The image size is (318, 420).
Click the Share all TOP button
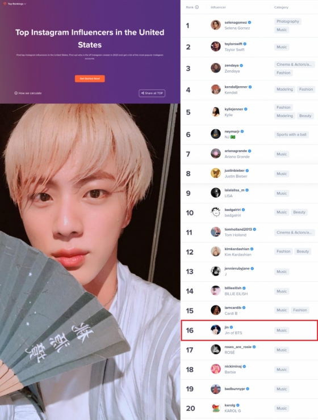coord(152,93)
